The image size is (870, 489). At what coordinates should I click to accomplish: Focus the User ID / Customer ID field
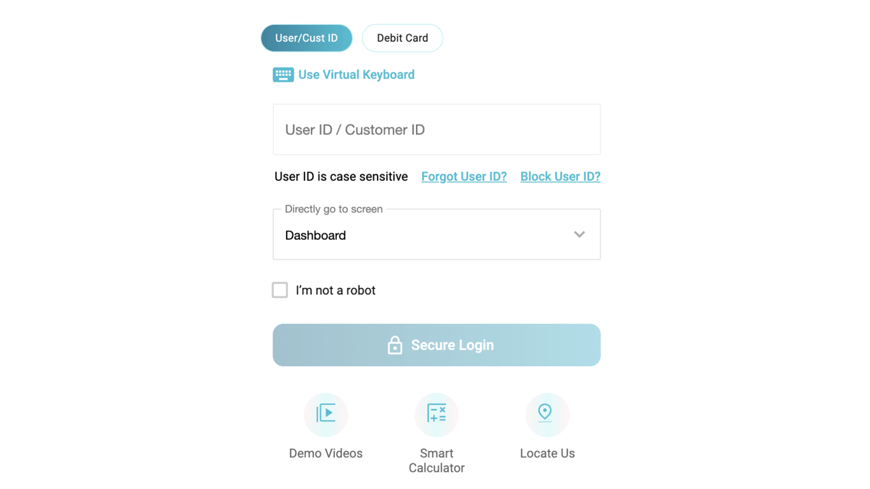pyautogui.click(x=436, y=129)
